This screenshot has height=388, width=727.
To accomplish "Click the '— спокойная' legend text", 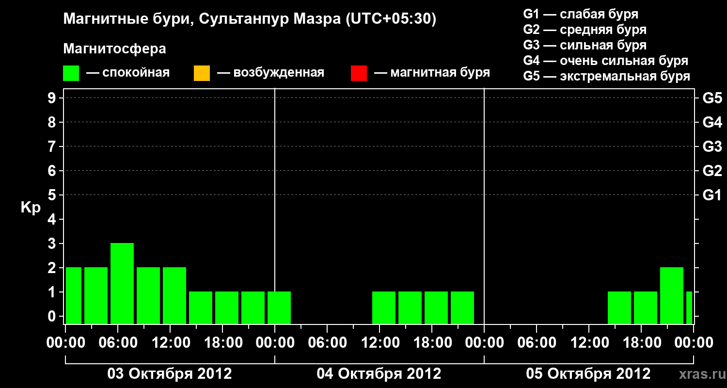I will (x=128, y=73).
